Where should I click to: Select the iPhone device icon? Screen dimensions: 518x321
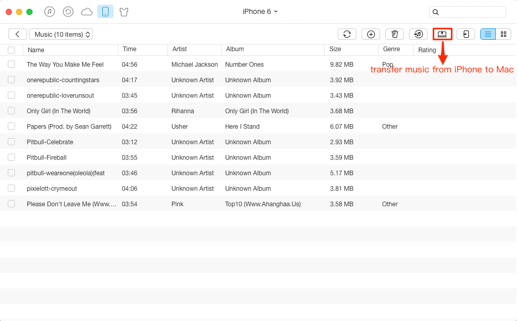105,11
